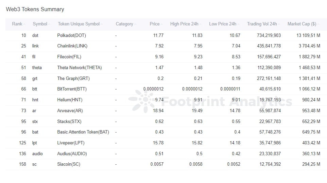Click market cap 13 109,51 M
This screenshot has width=327, height=183.
[308, 35]
